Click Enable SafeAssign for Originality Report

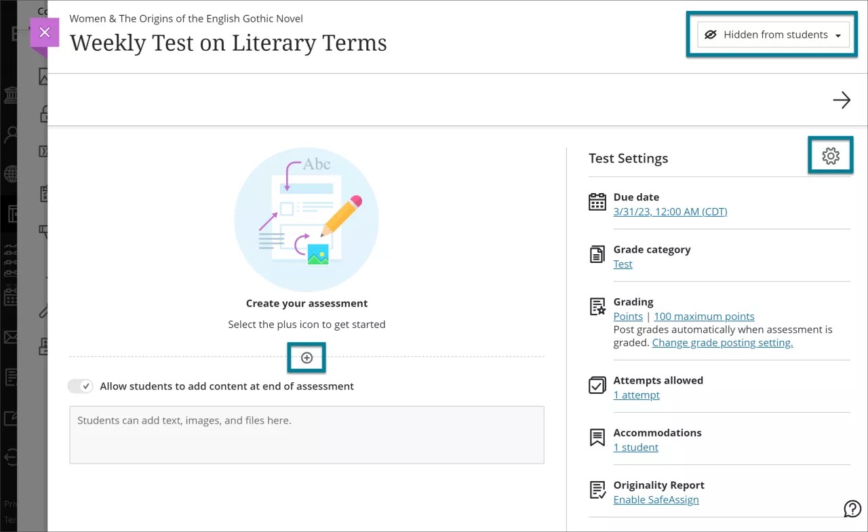(x=656, y=499)
